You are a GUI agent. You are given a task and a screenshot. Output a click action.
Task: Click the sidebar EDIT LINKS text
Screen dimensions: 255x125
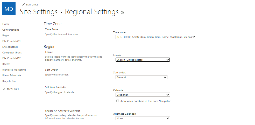point(13,89)
